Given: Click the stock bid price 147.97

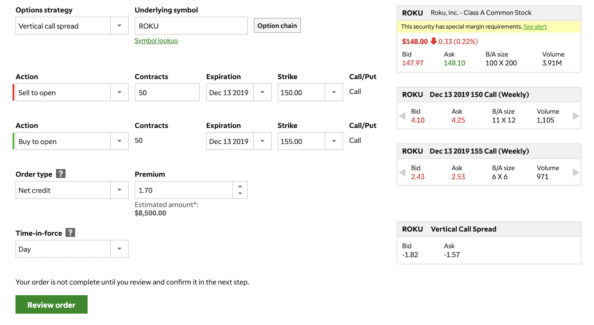Looking at the screenshot, I should tap(413, 63).
